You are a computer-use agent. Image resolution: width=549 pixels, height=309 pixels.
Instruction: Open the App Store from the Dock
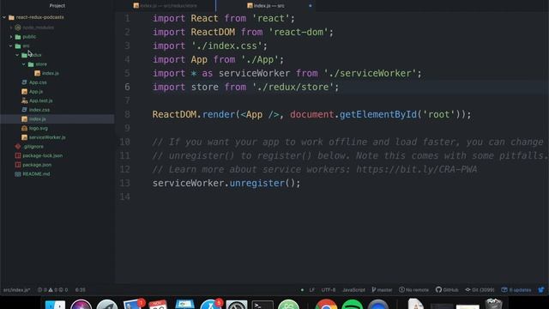211,305
